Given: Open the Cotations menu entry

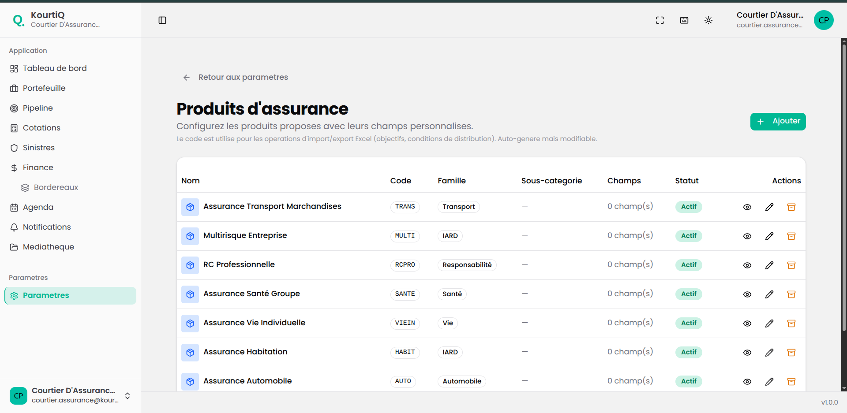Looking at the screenshot, I should [41, 128].
